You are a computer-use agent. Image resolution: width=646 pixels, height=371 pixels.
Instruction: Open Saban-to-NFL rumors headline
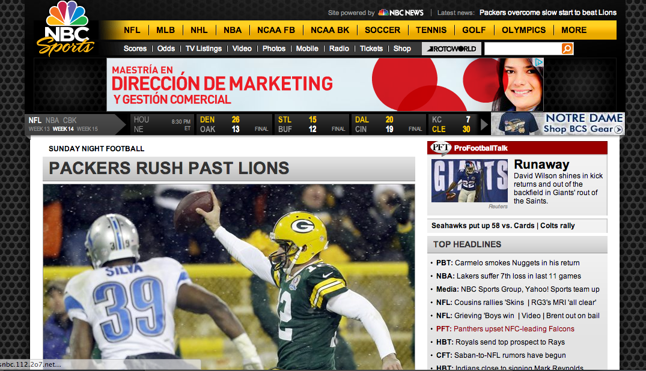pos(510,355)
